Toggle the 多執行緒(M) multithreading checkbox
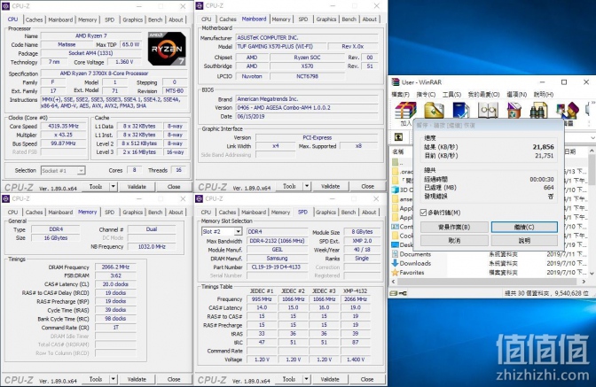 click(423, 213)
